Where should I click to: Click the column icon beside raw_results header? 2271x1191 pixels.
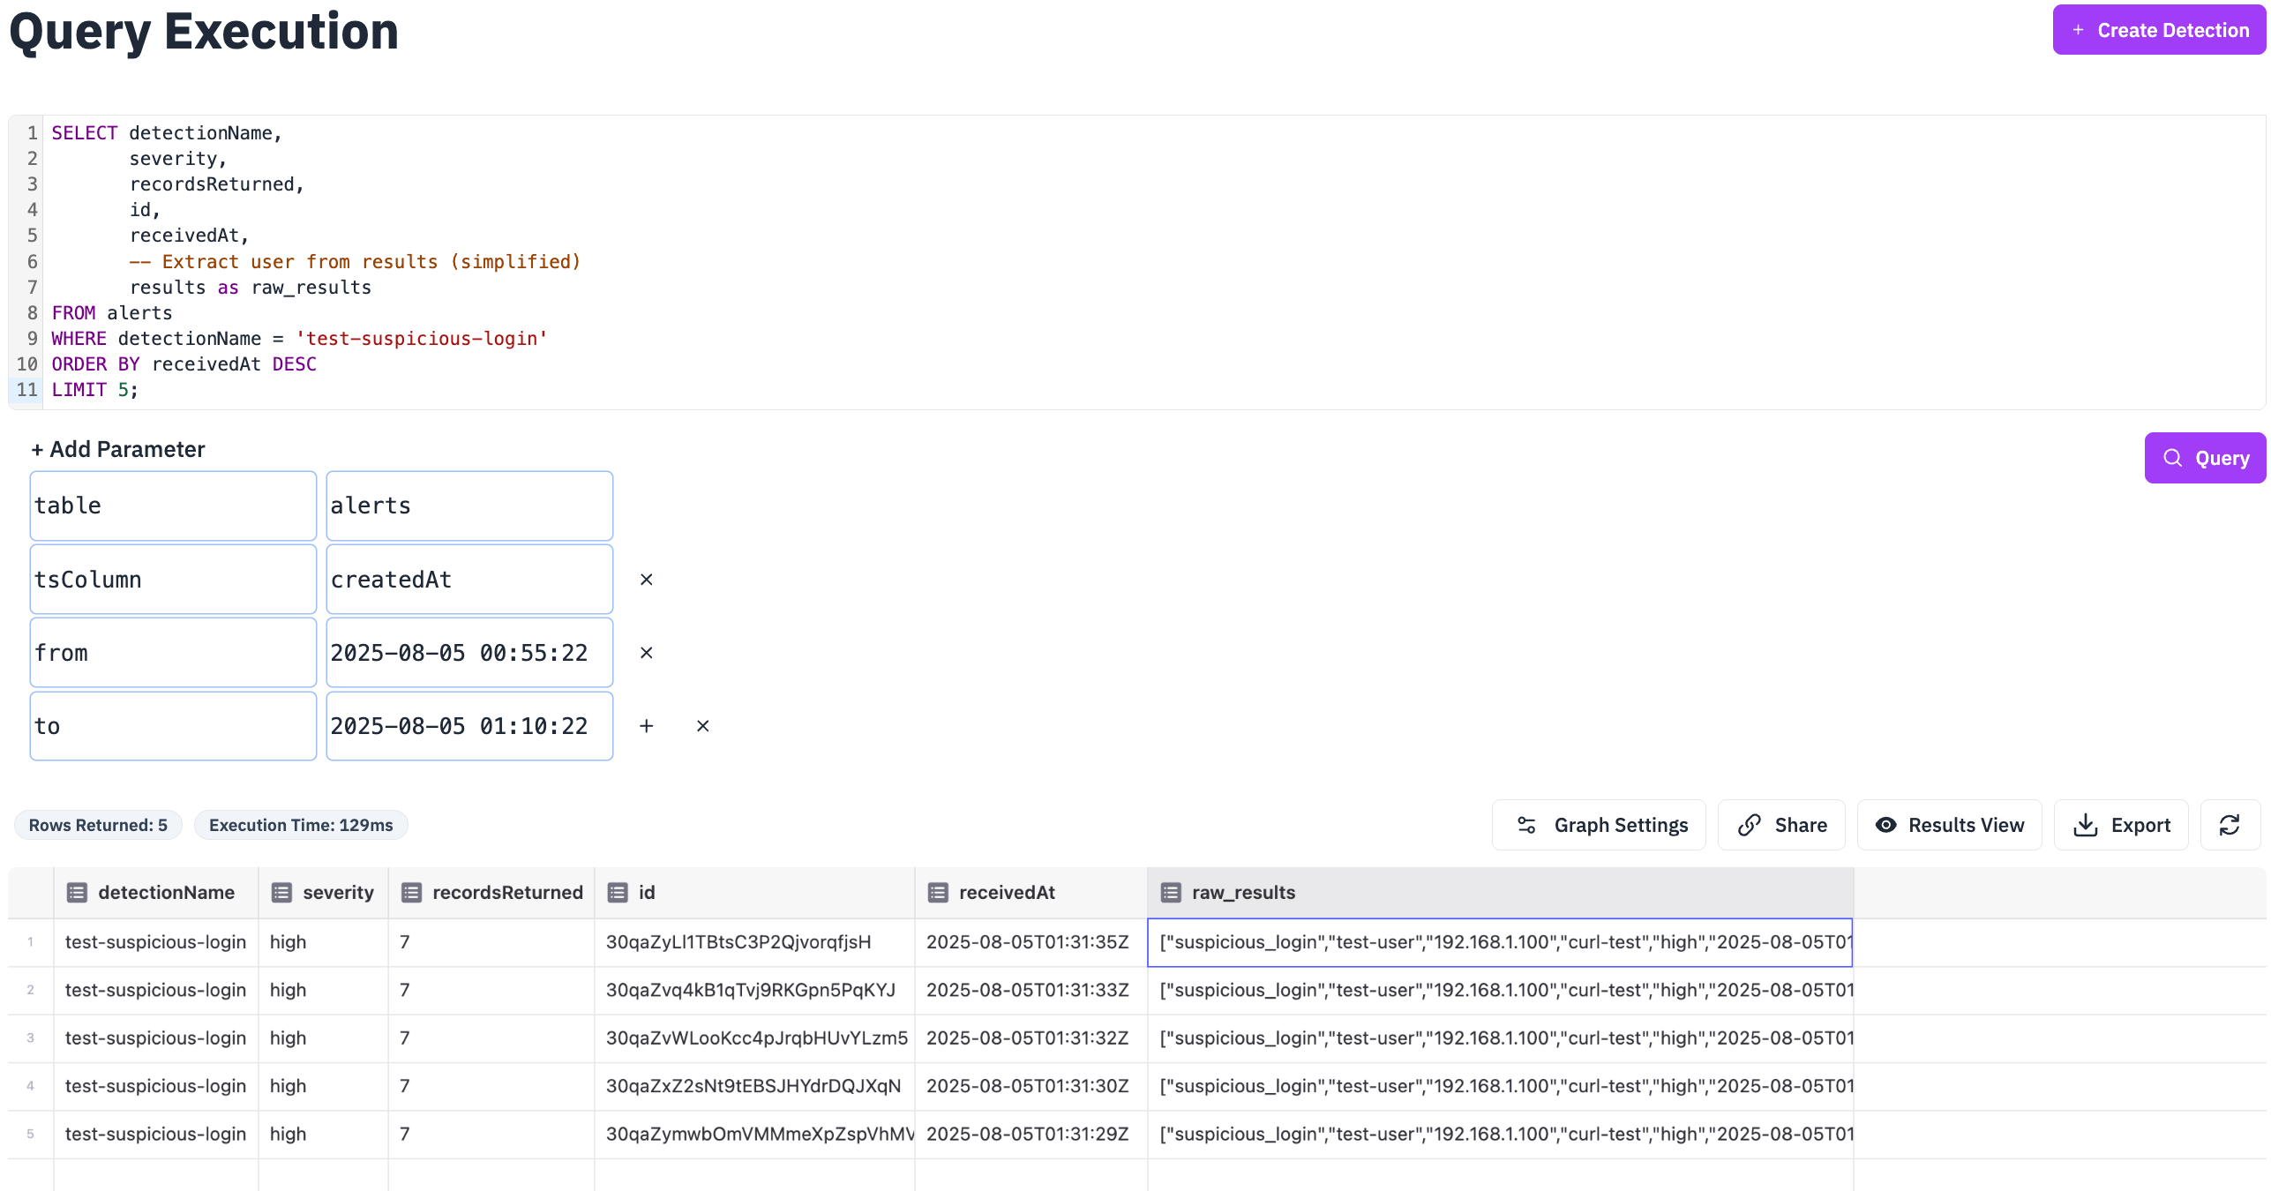pos(1171,892)
